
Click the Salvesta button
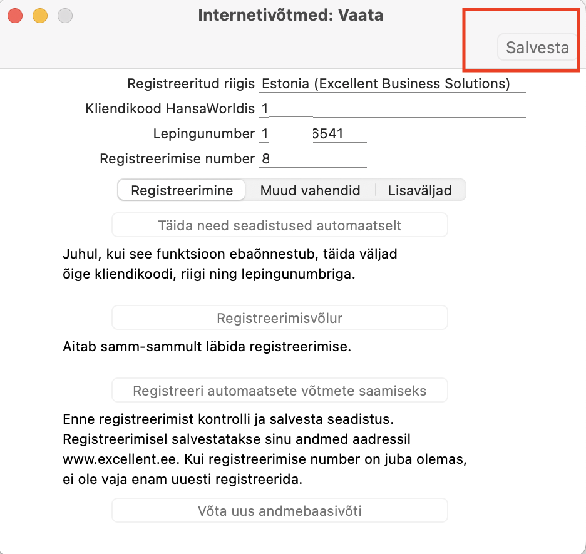537,48
